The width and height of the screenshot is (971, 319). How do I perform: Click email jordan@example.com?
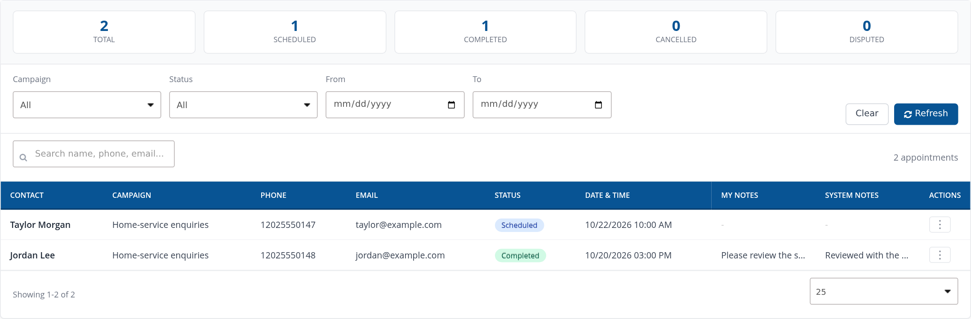point(400,255)
